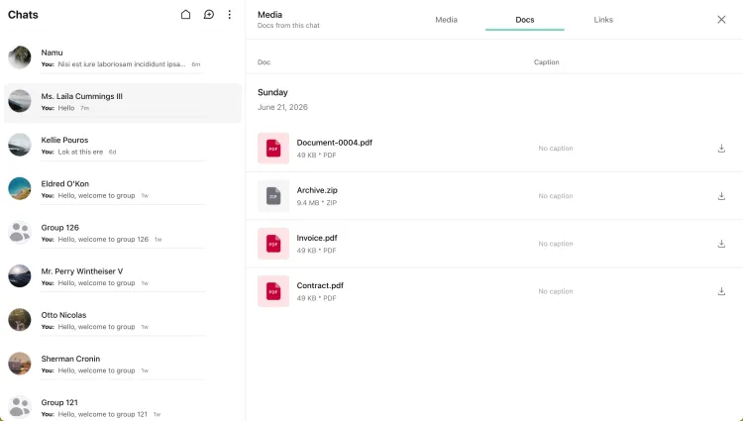Screen dimensions: 743x421
Task: Download Contract.pdf with its download icon
Action: point(721,291)
